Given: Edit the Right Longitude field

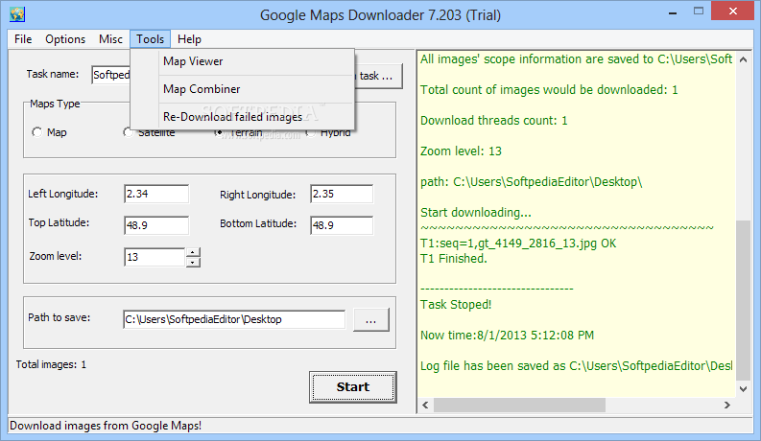Looking at the screenshot, I should (342, 194).
